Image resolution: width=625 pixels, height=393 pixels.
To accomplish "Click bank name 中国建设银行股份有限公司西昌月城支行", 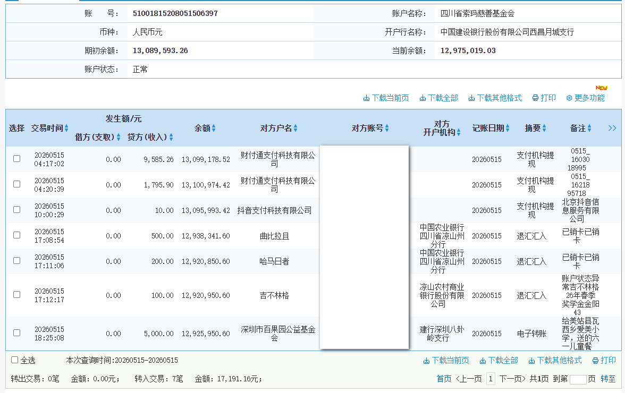I will pos(507,32).
